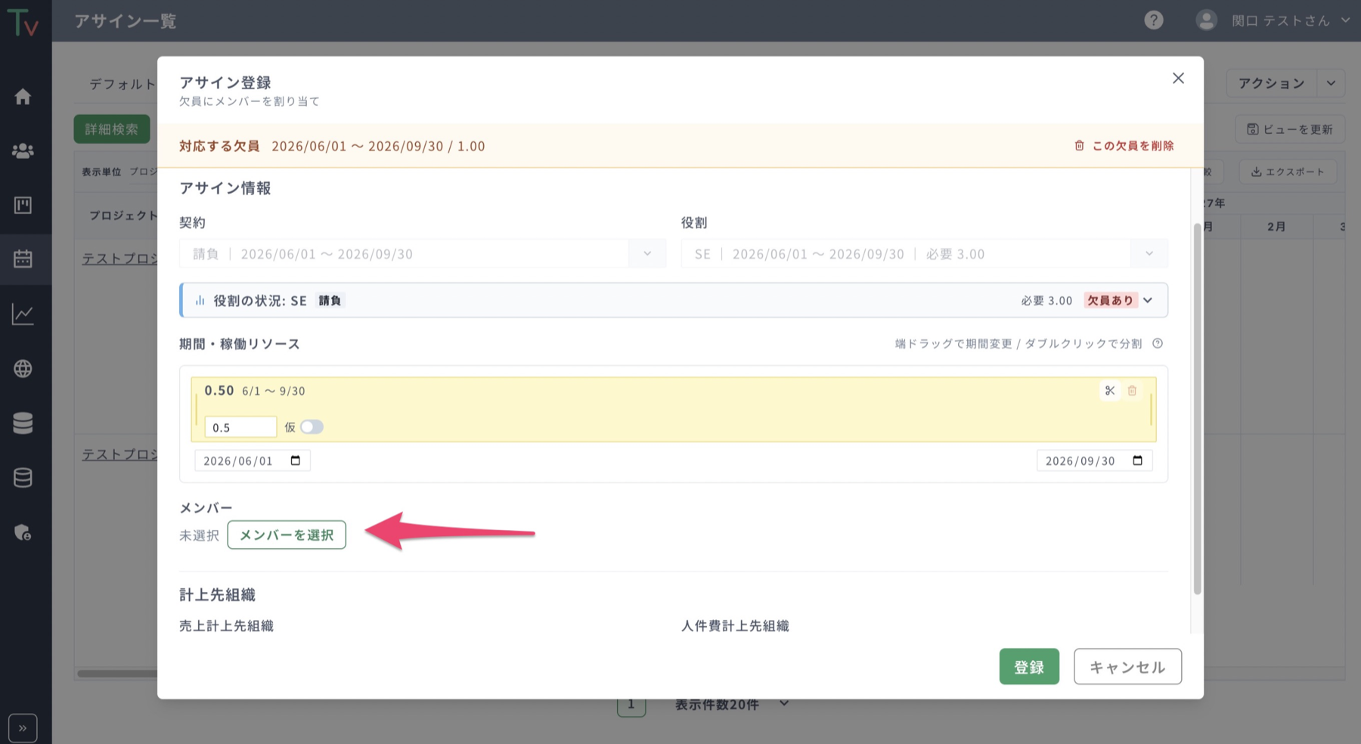Click the 対応する欠員 label text
This screenshot has height=744, width=1361.
219,146
